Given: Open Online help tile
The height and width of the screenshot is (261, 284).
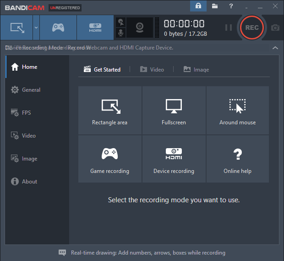Looking at the screenshot, I should coord(238,159).
